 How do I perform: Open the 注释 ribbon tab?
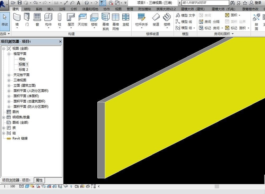pos(62,9)
